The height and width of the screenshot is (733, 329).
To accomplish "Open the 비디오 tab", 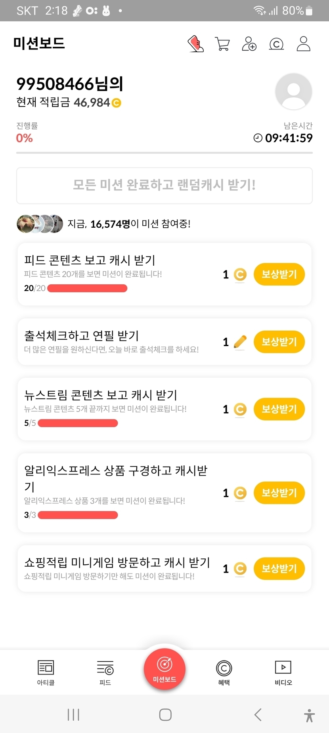I will (283, 672).
